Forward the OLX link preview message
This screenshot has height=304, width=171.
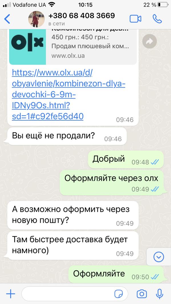click(x=149, y=41)
